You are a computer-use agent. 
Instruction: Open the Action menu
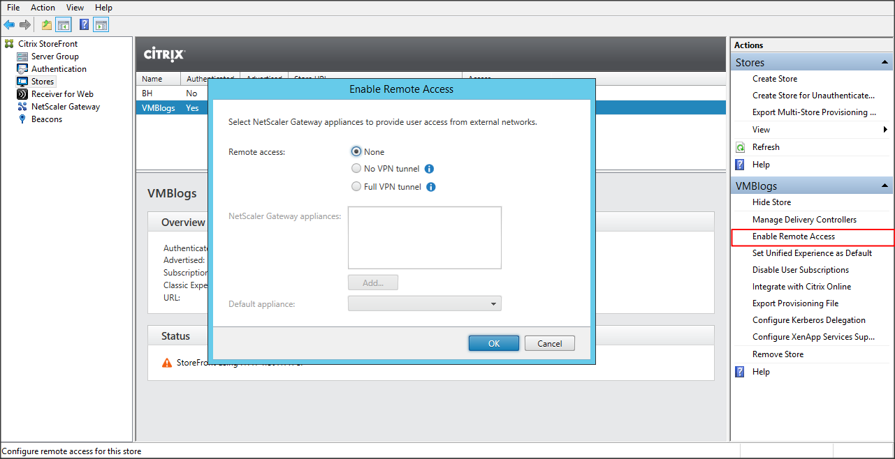tap(43, 8)
